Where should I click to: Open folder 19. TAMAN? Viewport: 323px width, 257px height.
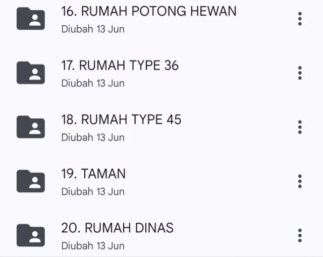pos(93,174)
